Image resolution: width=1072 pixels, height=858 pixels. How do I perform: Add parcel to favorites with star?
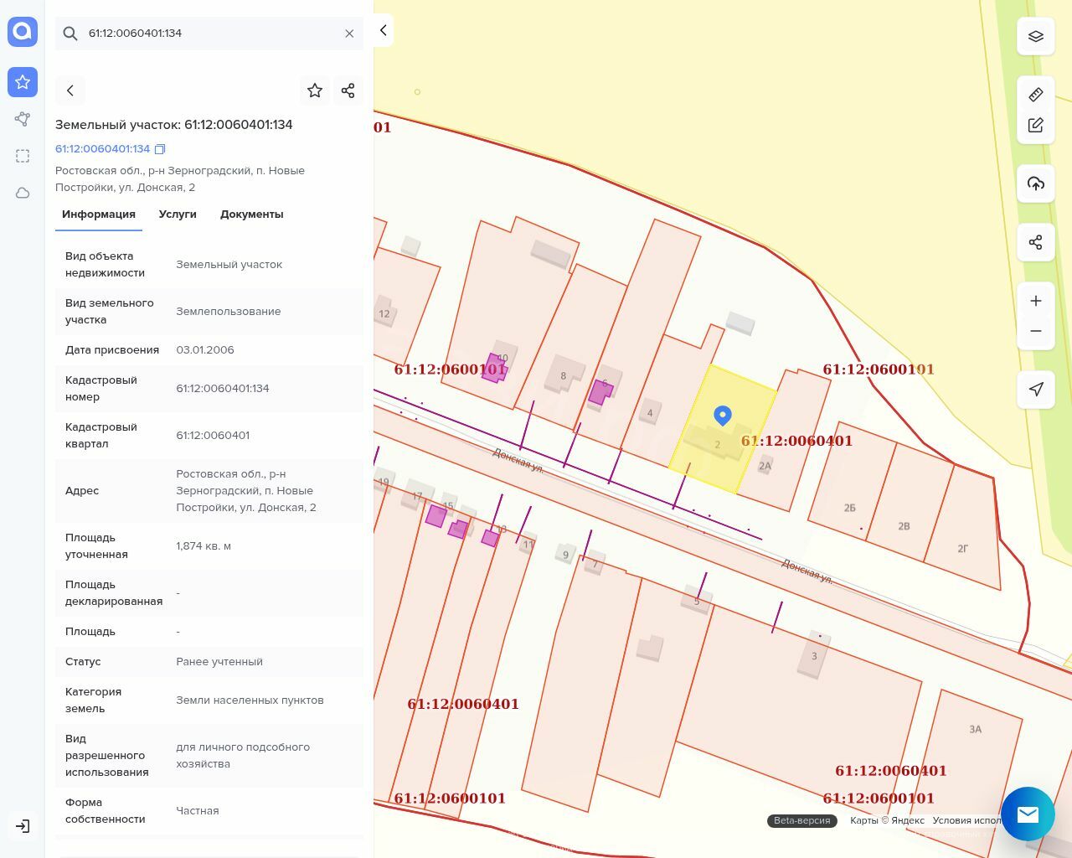[x=315, y=90]
